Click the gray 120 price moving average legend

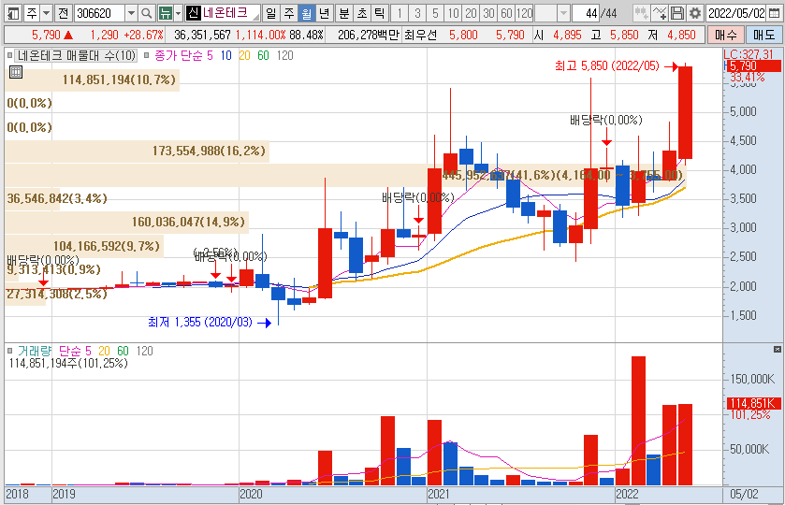284,55
